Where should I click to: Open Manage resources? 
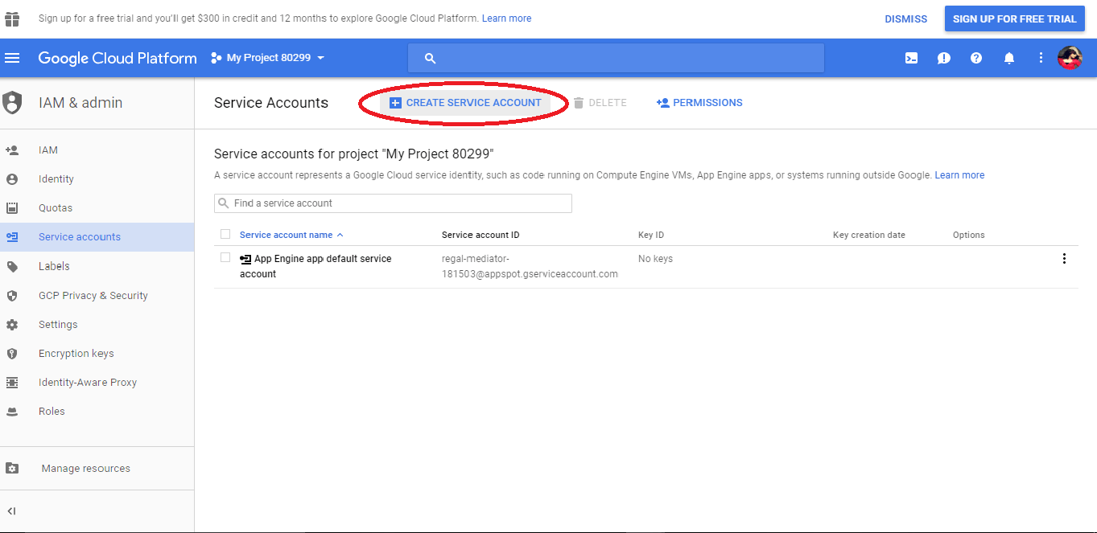(x=86, y=469)
